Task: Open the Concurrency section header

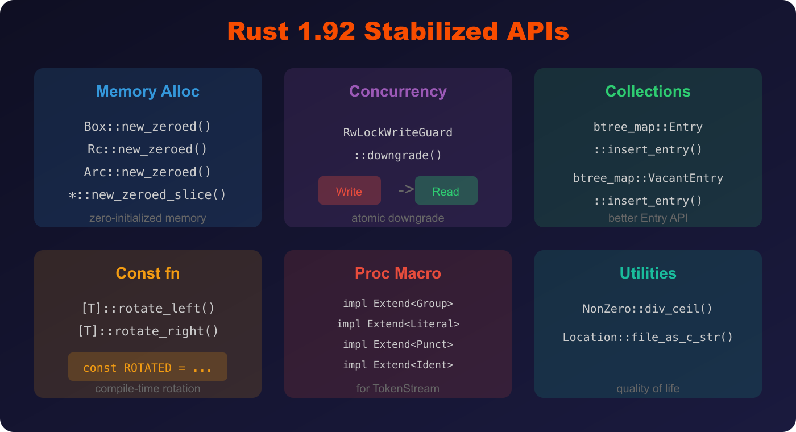Action: [x=398, y=91]
